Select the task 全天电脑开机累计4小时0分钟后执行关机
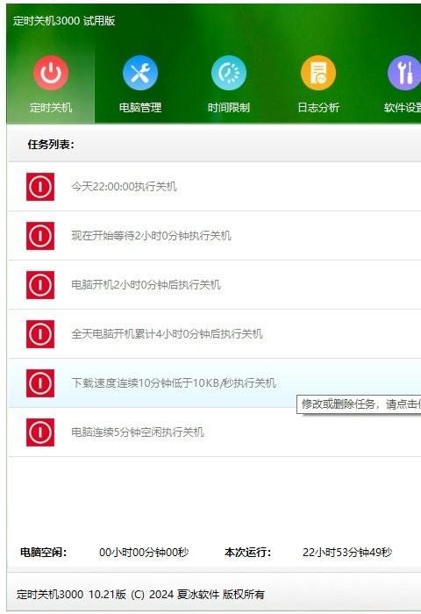Screen dimensions: 421x614 coord(215,334)
